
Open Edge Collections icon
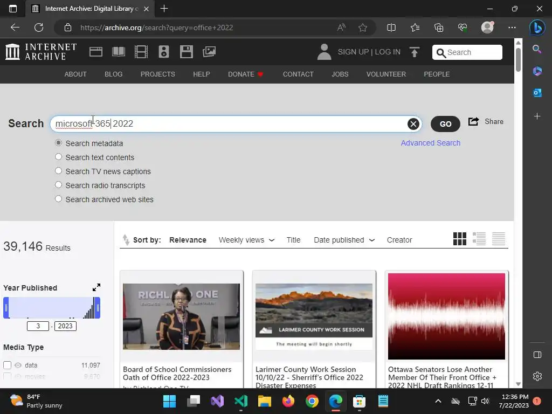439,27
